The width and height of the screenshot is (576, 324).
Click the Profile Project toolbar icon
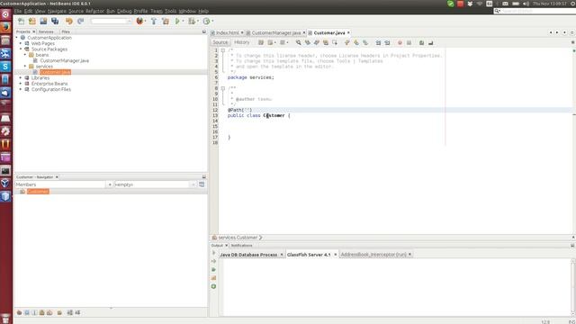206,22
